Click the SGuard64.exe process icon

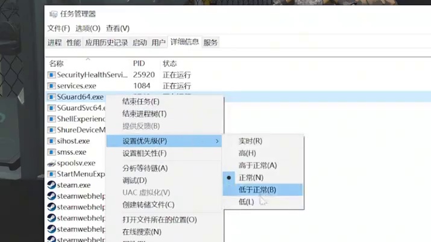51,97
